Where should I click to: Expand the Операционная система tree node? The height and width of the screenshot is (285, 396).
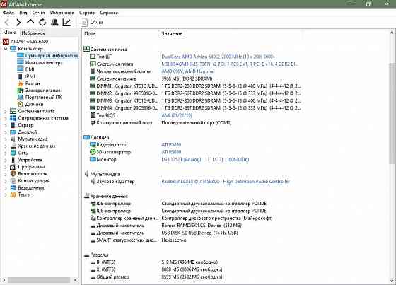pyautogui.click(x=6, y=118)
